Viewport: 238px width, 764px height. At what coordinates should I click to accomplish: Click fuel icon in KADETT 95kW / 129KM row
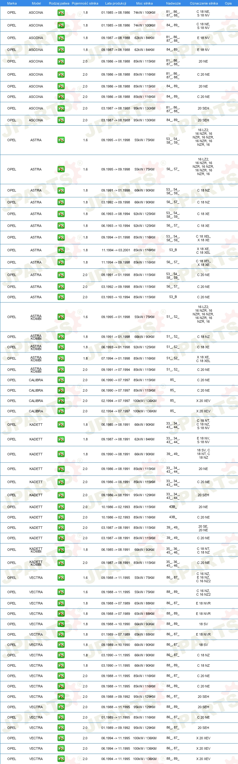click(61, 495)
